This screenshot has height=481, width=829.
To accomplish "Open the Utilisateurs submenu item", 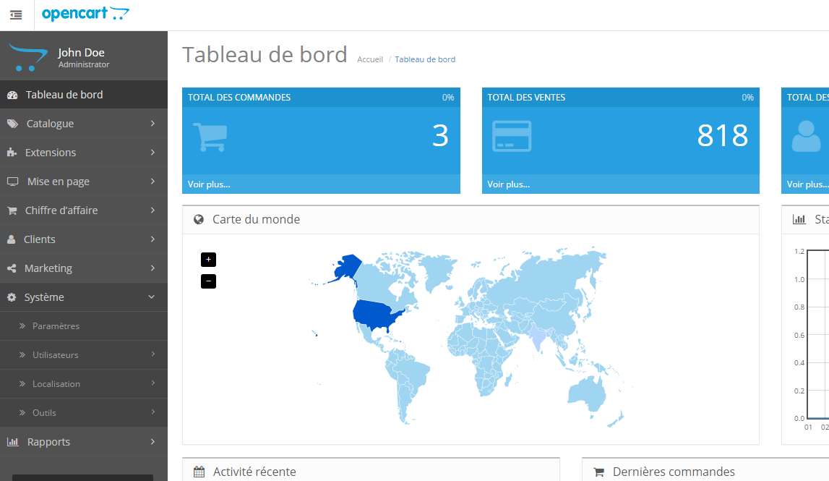I will (84, 355).
